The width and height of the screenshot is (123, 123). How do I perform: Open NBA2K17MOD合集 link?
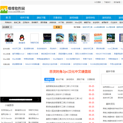click(x=103, y=54)
